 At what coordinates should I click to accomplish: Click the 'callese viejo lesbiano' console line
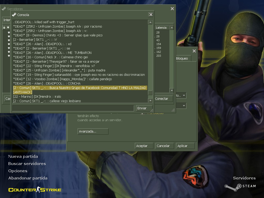point(47,101)
